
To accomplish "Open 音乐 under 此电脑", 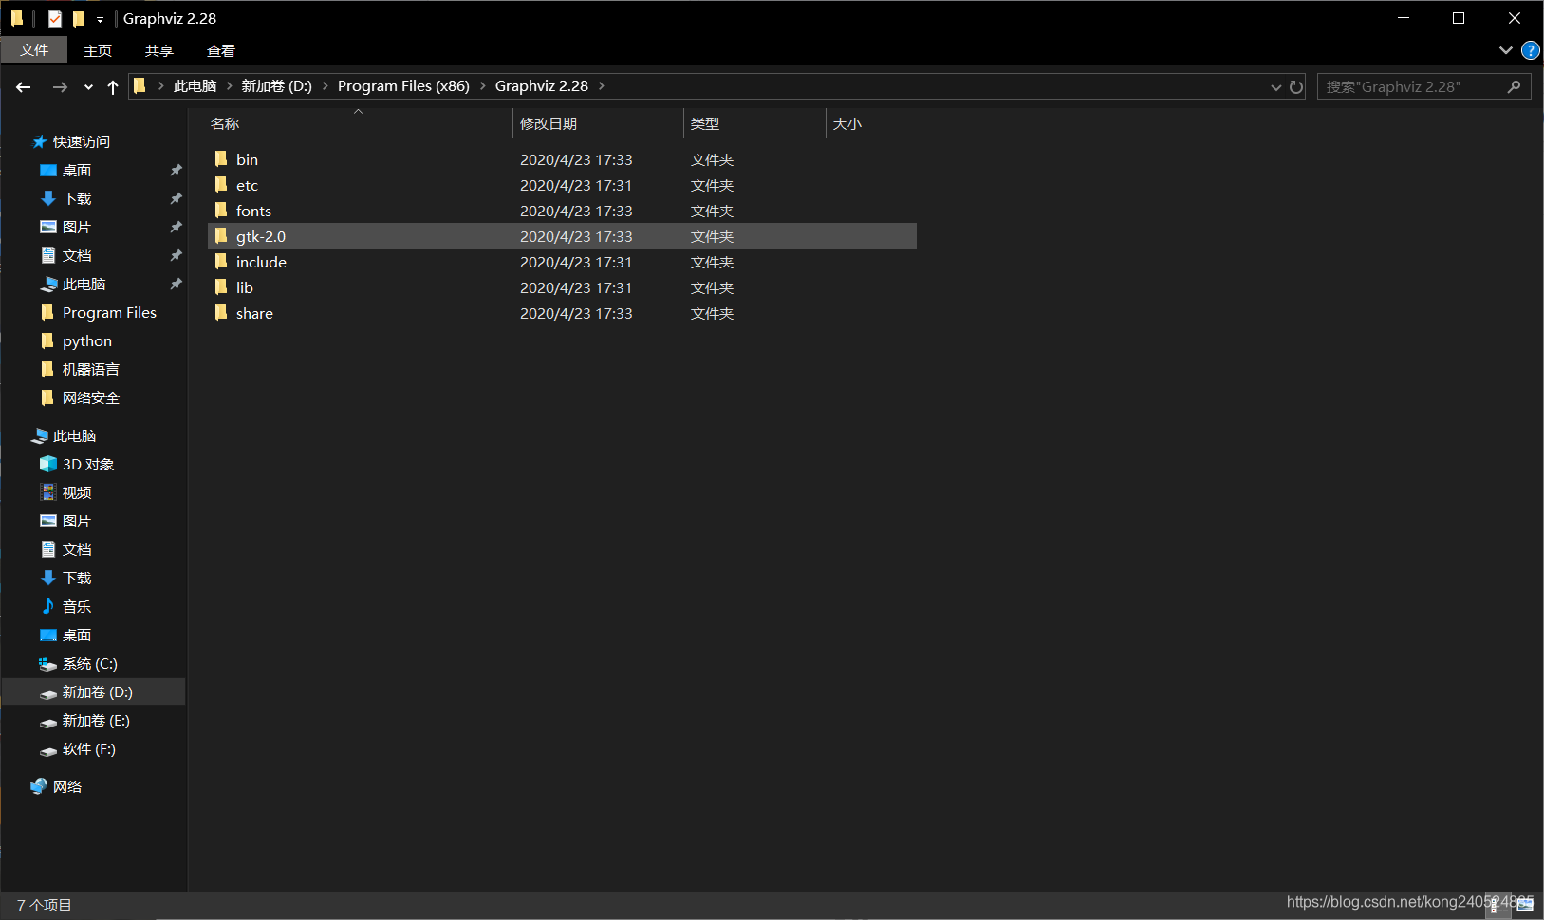I will click(77, 606).
